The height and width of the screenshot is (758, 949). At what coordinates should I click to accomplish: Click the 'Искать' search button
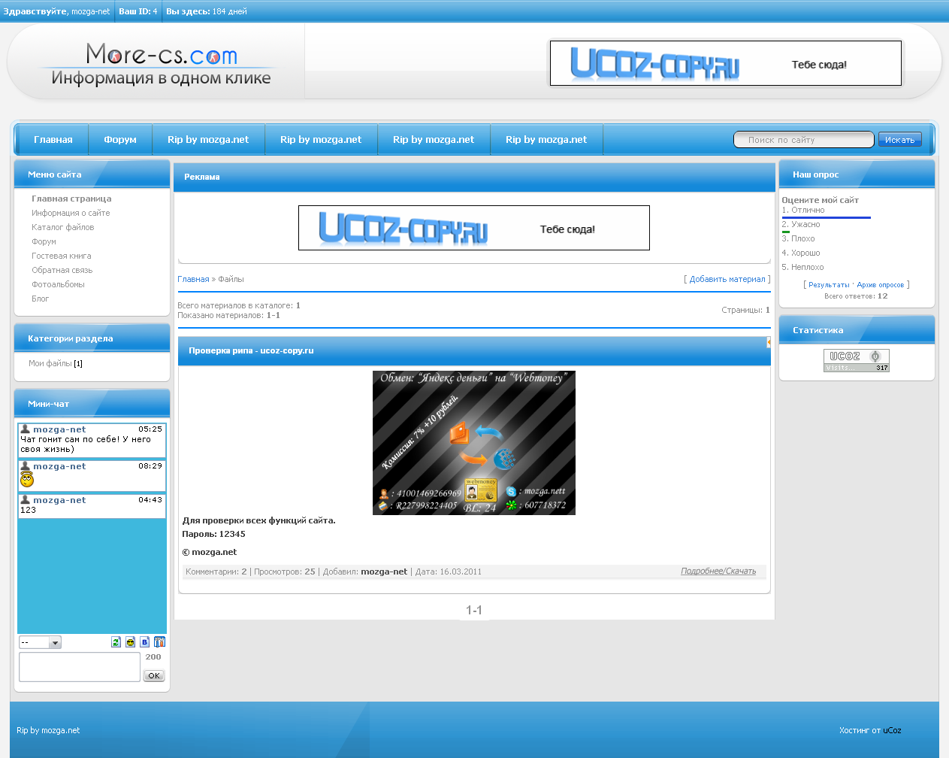click(x=899, y=140)
